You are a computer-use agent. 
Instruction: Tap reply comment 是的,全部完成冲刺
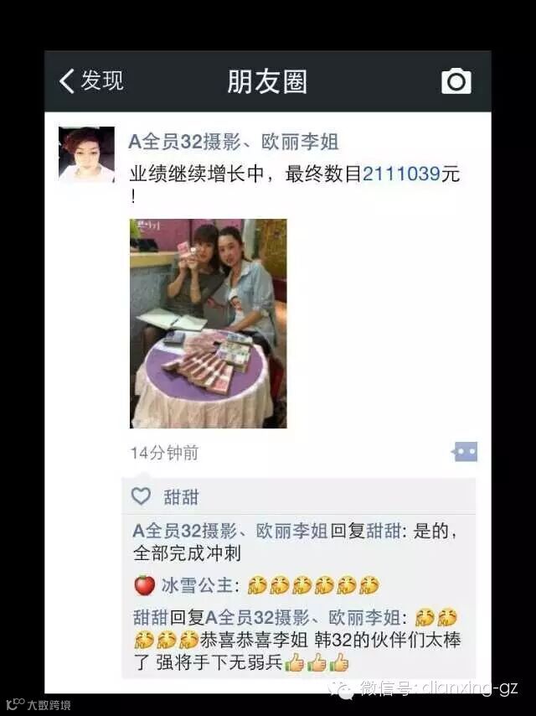(295, 542)
